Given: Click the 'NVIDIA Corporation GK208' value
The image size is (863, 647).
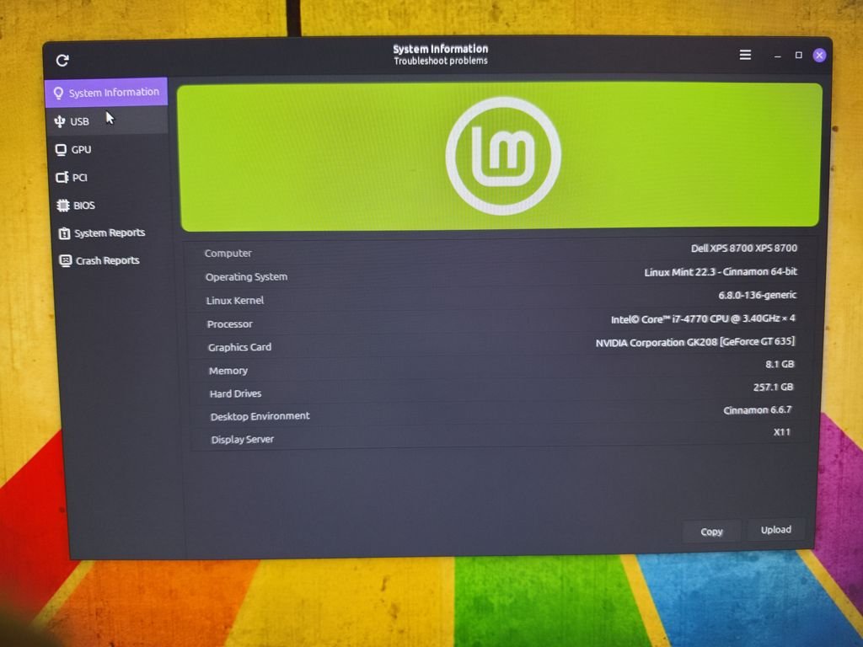Looking at the screenshot, I should pyautogui.click(x=695, y=342).
